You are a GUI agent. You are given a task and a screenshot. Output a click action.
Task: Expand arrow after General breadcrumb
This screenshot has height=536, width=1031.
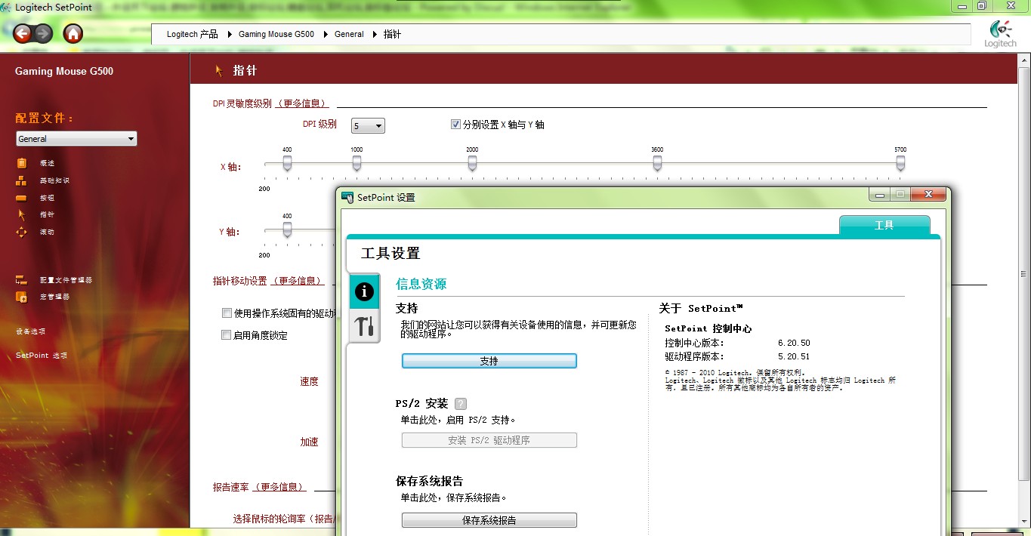point(374,34)
